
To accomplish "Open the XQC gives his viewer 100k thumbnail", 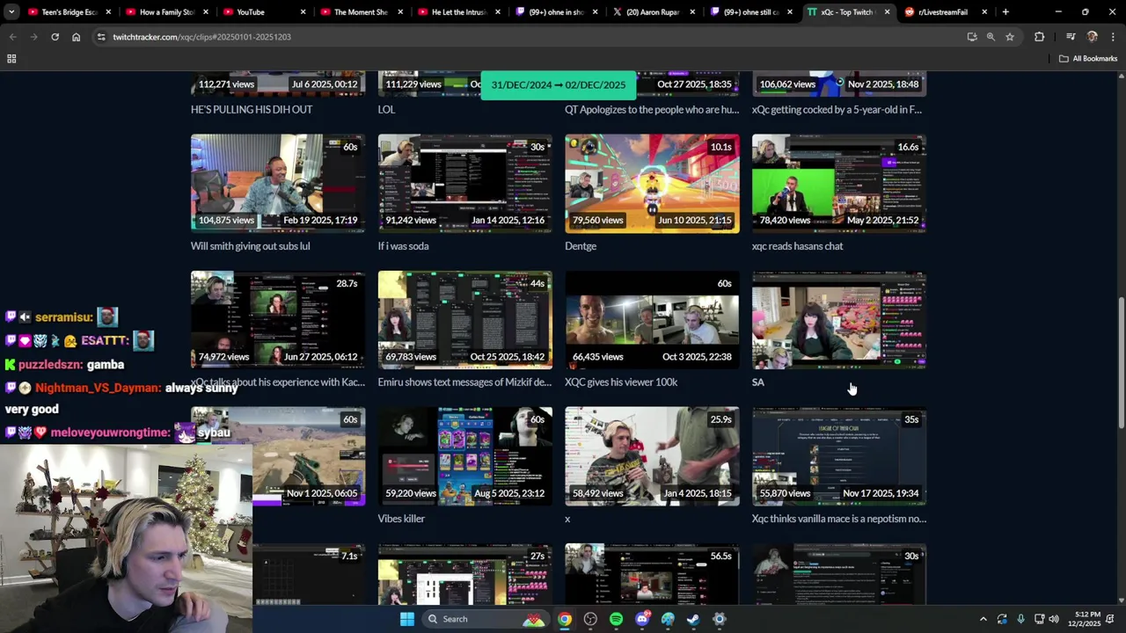I will (x=652, y=320).
